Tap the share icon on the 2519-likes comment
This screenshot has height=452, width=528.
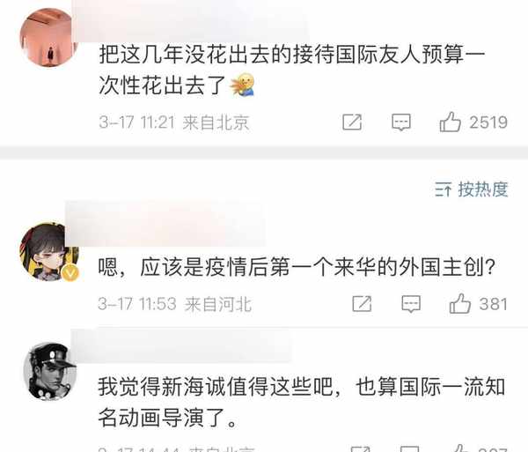352,122
